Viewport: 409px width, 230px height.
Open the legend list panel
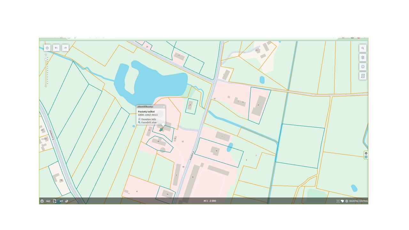(x=363, y=76)
